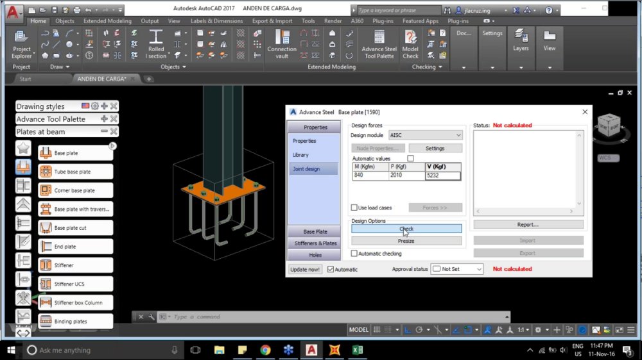Expand the Settings panel arrow
This screenshot has width=642, height=360.
[x=492, y=67]
